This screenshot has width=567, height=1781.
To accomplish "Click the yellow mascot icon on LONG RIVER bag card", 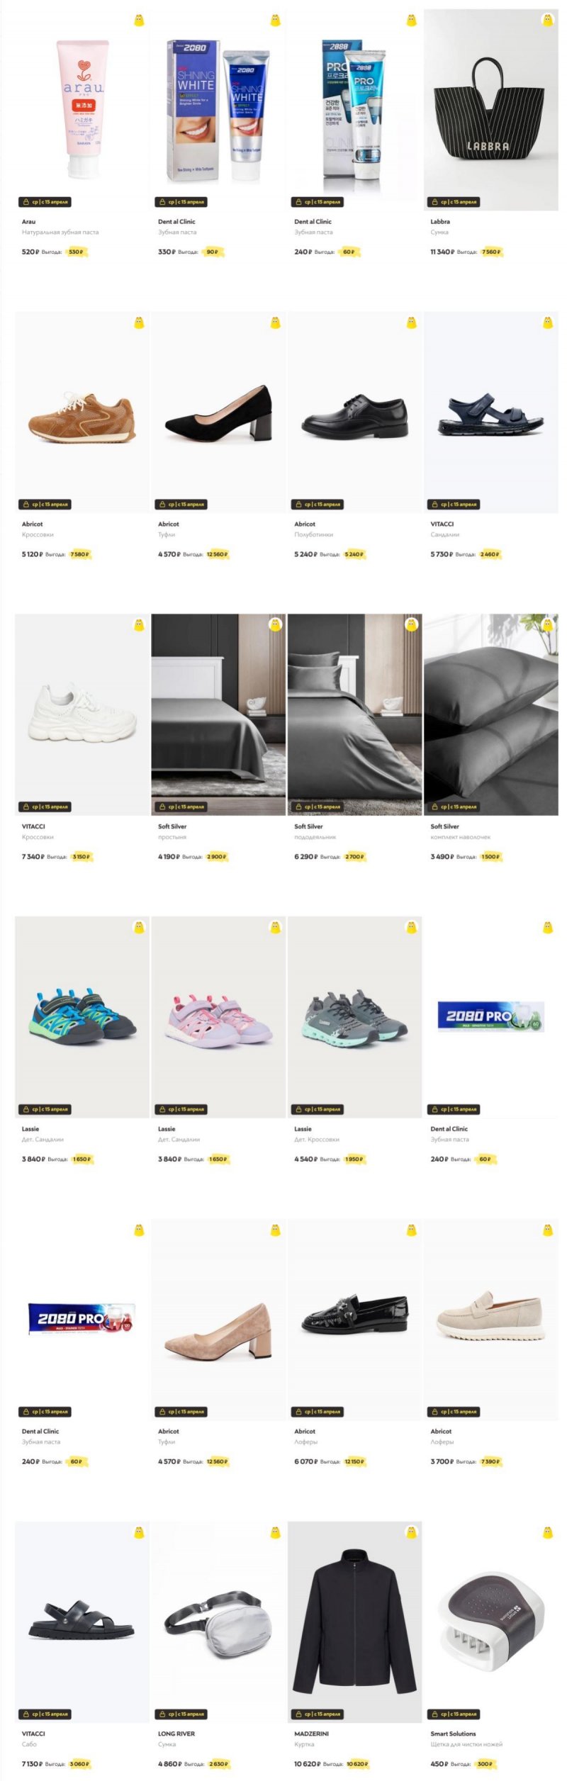I will [275, 1532].
